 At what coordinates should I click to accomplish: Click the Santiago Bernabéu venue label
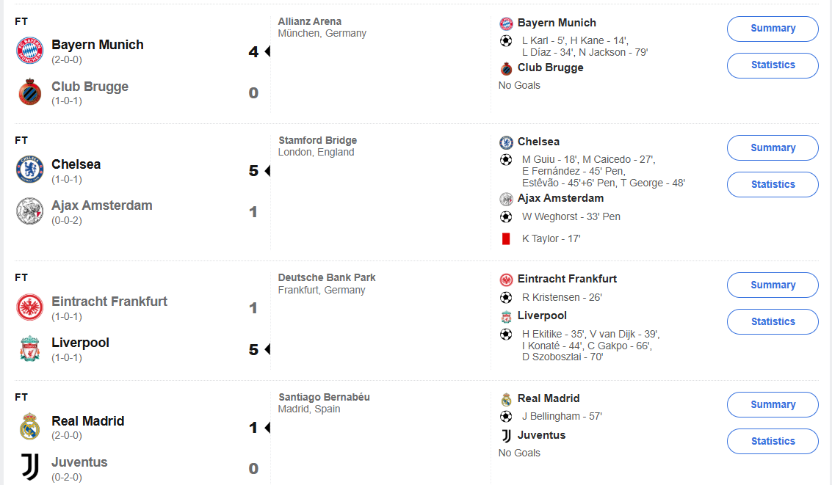pos(324,397)
